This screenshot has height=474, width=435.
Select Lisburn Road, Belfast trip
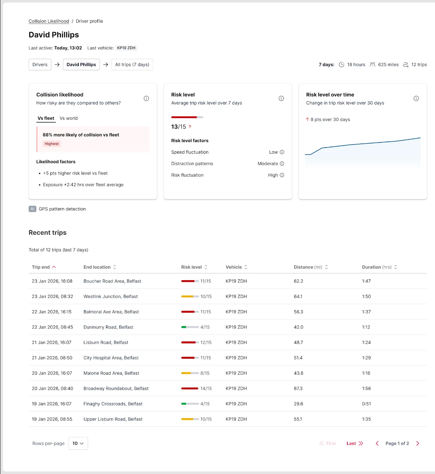pos(228,342)
